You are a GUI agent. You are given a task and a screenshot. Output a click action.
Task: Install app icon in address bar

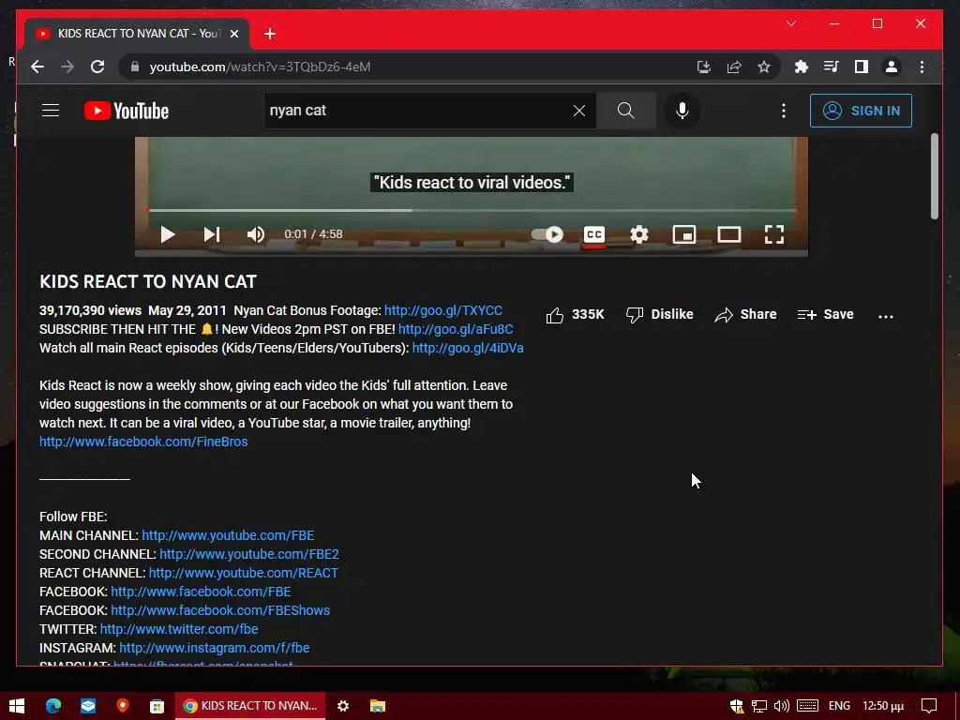pyautogui.click(x=703, y=67)
